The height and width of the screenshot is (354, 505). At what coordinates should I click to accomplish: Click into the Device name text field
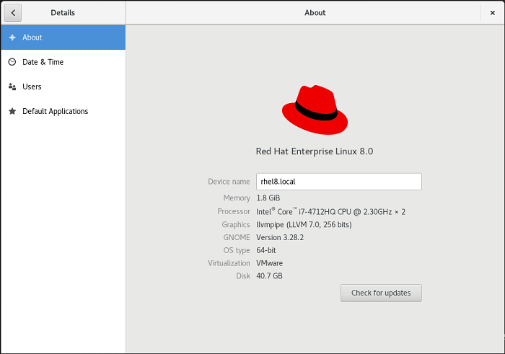tap(338, 182)
